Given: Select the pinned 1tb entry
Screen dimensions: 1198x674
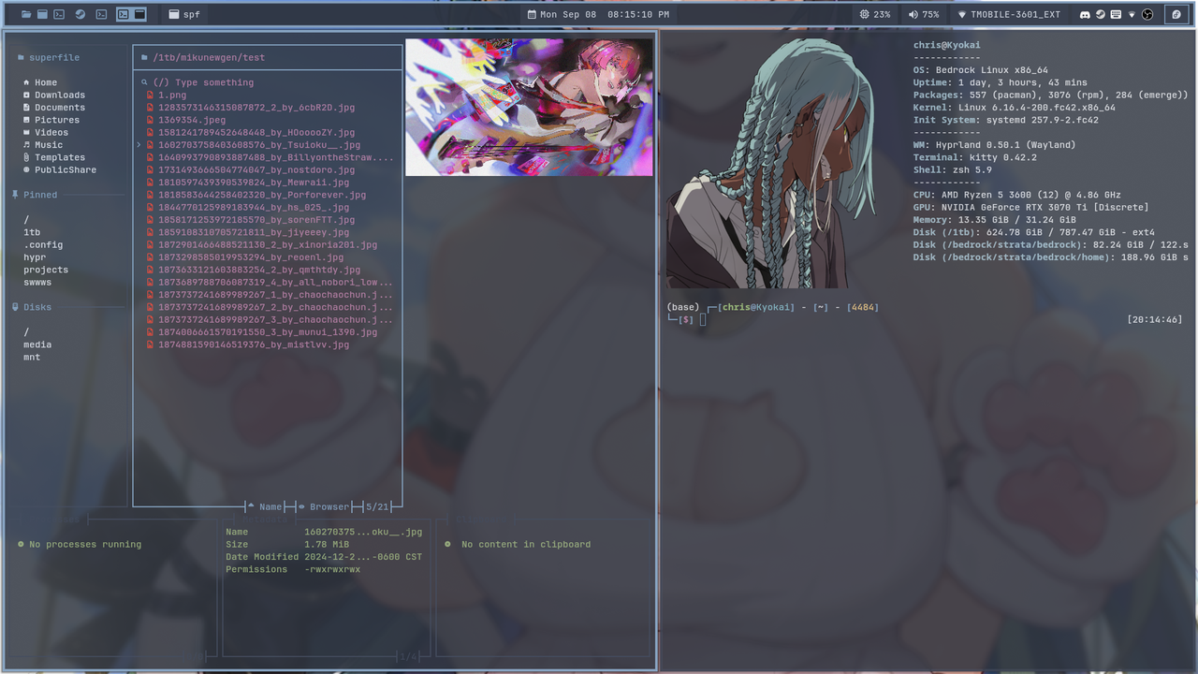Looking at the screenshot, I should point(32,232).
